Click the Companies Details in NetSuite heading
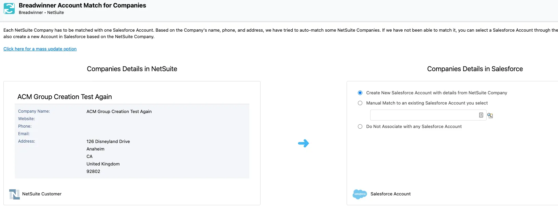The height and width of the screenshot is (208, 558). tap(132, 69)
